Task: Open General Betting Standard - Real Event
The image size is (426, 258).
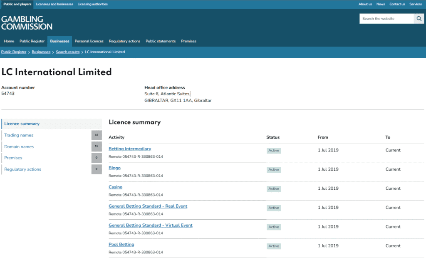Action: click(148, 206)
